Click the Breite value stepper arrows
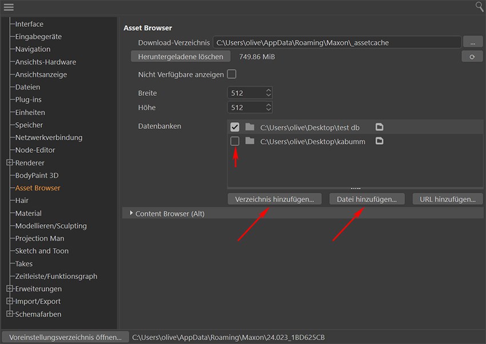Image resolution: width=486 pixels, height=344 pixels. pos(268,92)
